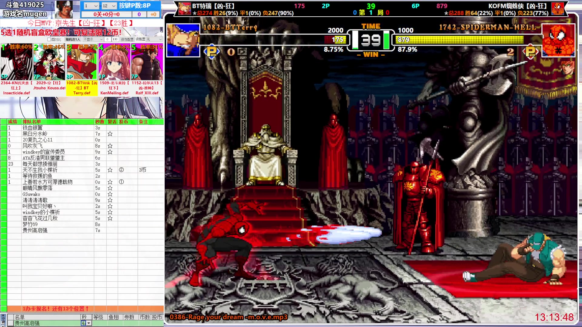Click the 投币 header in bottom table

coord(157,317)
